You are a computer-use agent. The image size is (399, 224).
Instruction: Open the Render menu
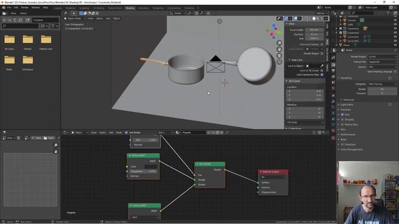click(25, 7)
